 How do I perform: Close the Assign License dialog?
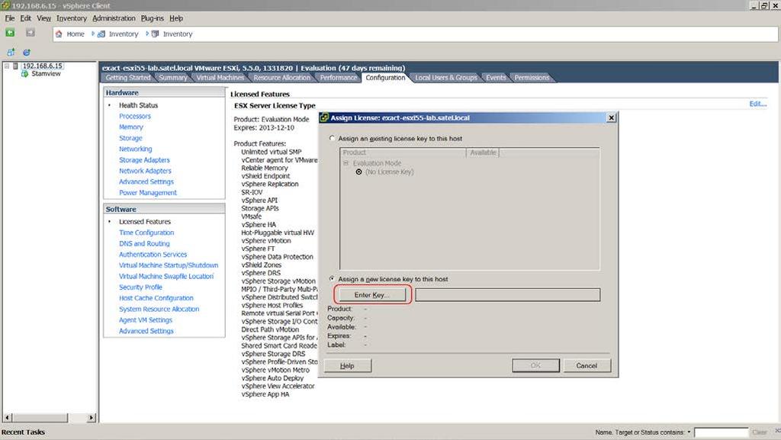[x=611, y=117]
